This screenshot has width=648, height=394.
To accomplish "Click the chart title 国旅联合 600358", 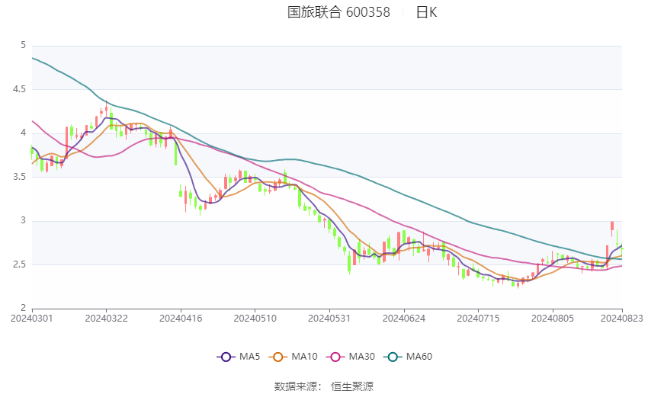I will pos(338,12).
